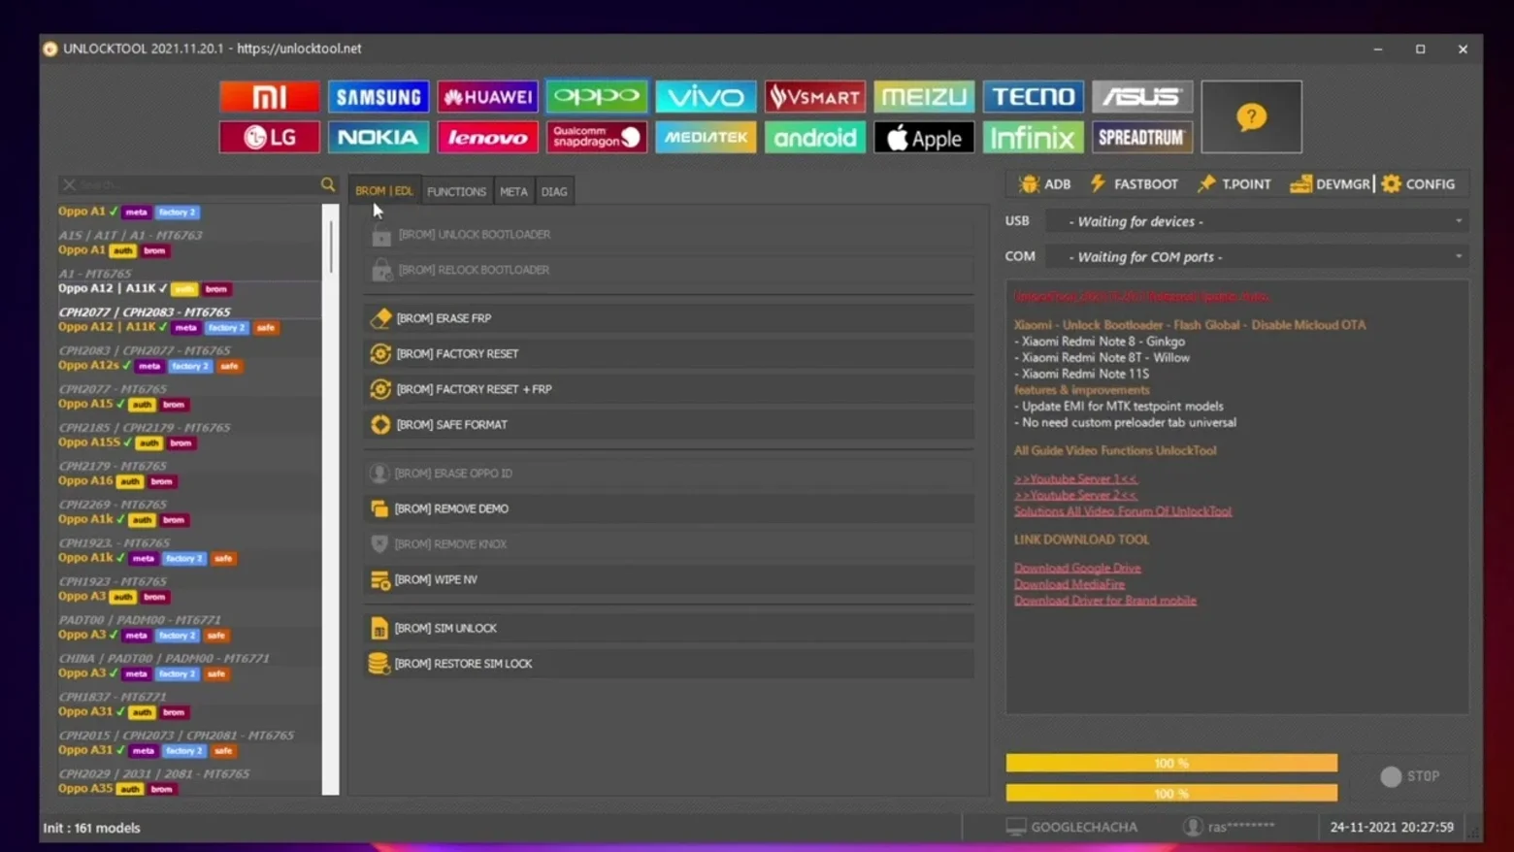Clear the search with the X icon

pyautogui.click(x=69, y=184)
